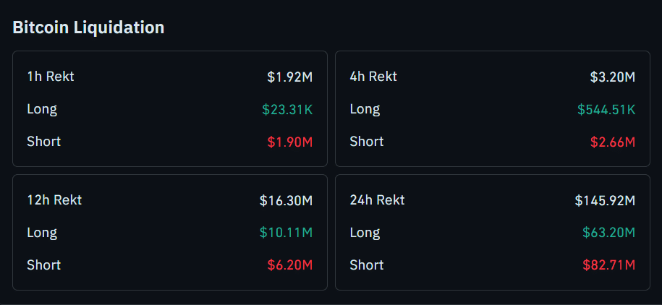662x305 pixels.
Task: Select the 1h Rekt label
Action: coord(51,77)
